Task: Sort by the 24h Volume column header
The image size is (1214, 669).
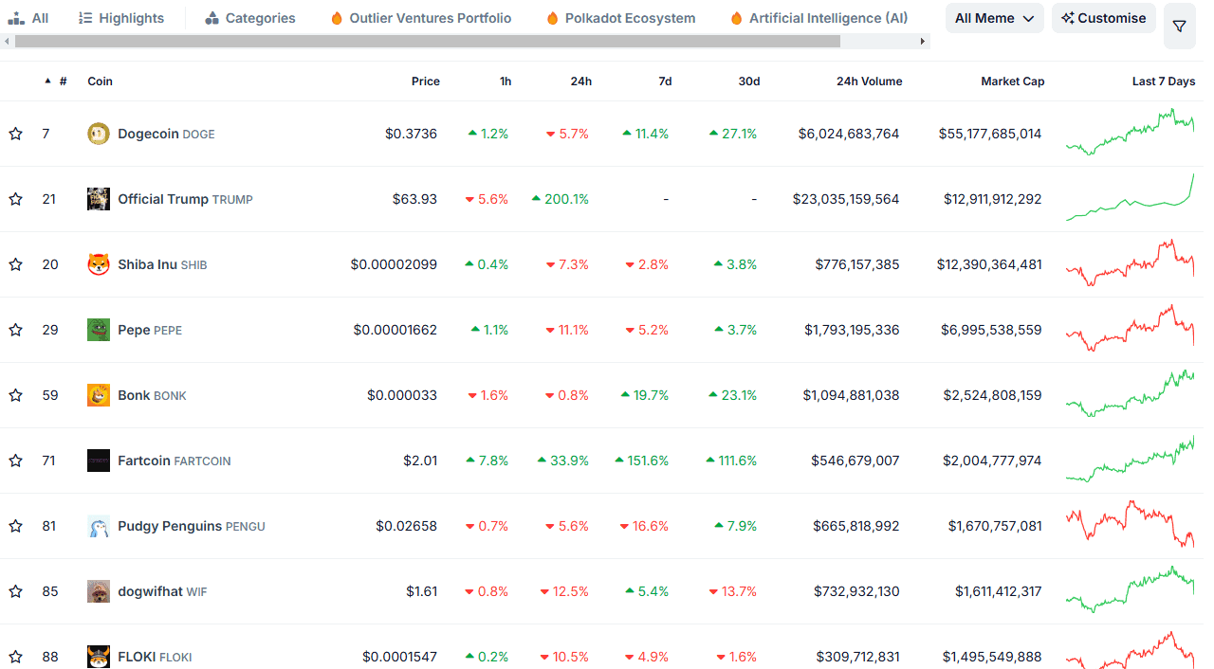Action: 869,81
